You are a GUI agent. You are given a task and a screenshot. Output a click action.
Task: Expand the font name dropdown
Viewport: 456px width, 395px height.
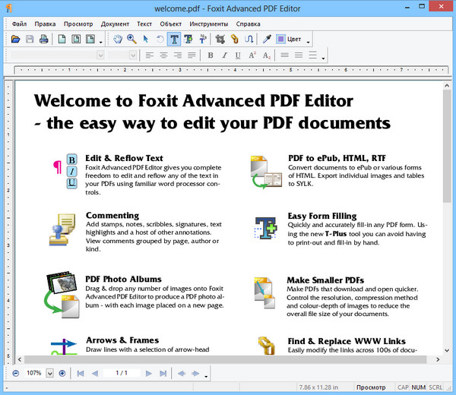100,55
